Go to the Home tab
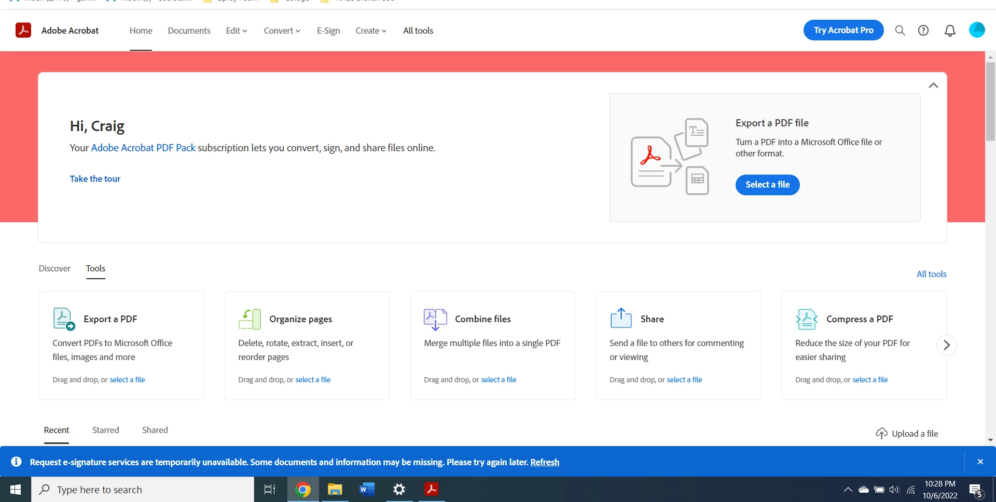The width and height of the screenshot is (996, 502). point(141,31)
